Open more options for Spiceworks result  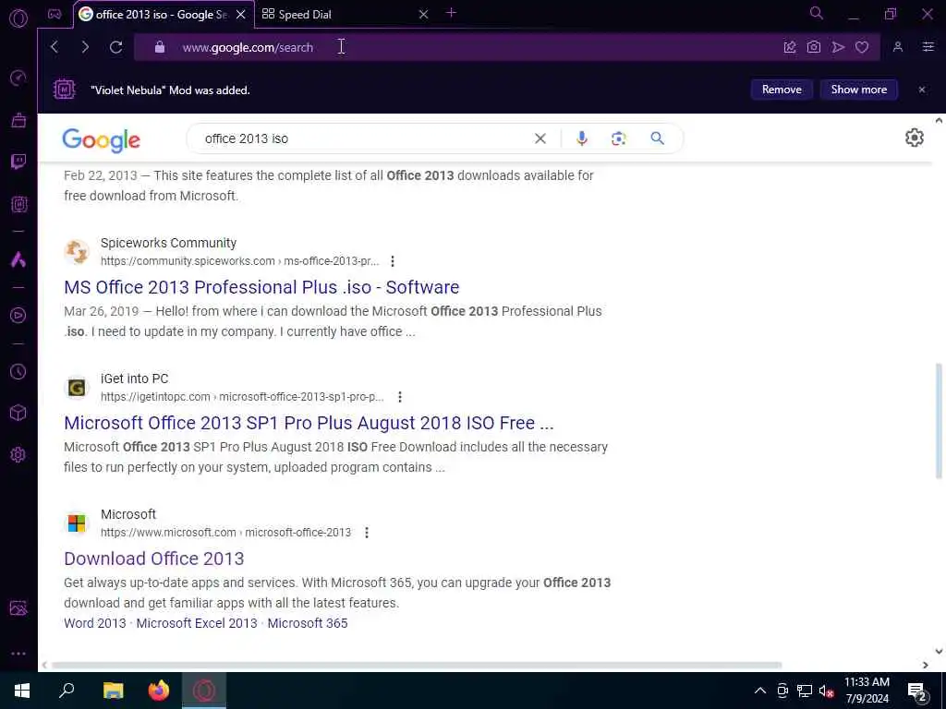point(393,261)
